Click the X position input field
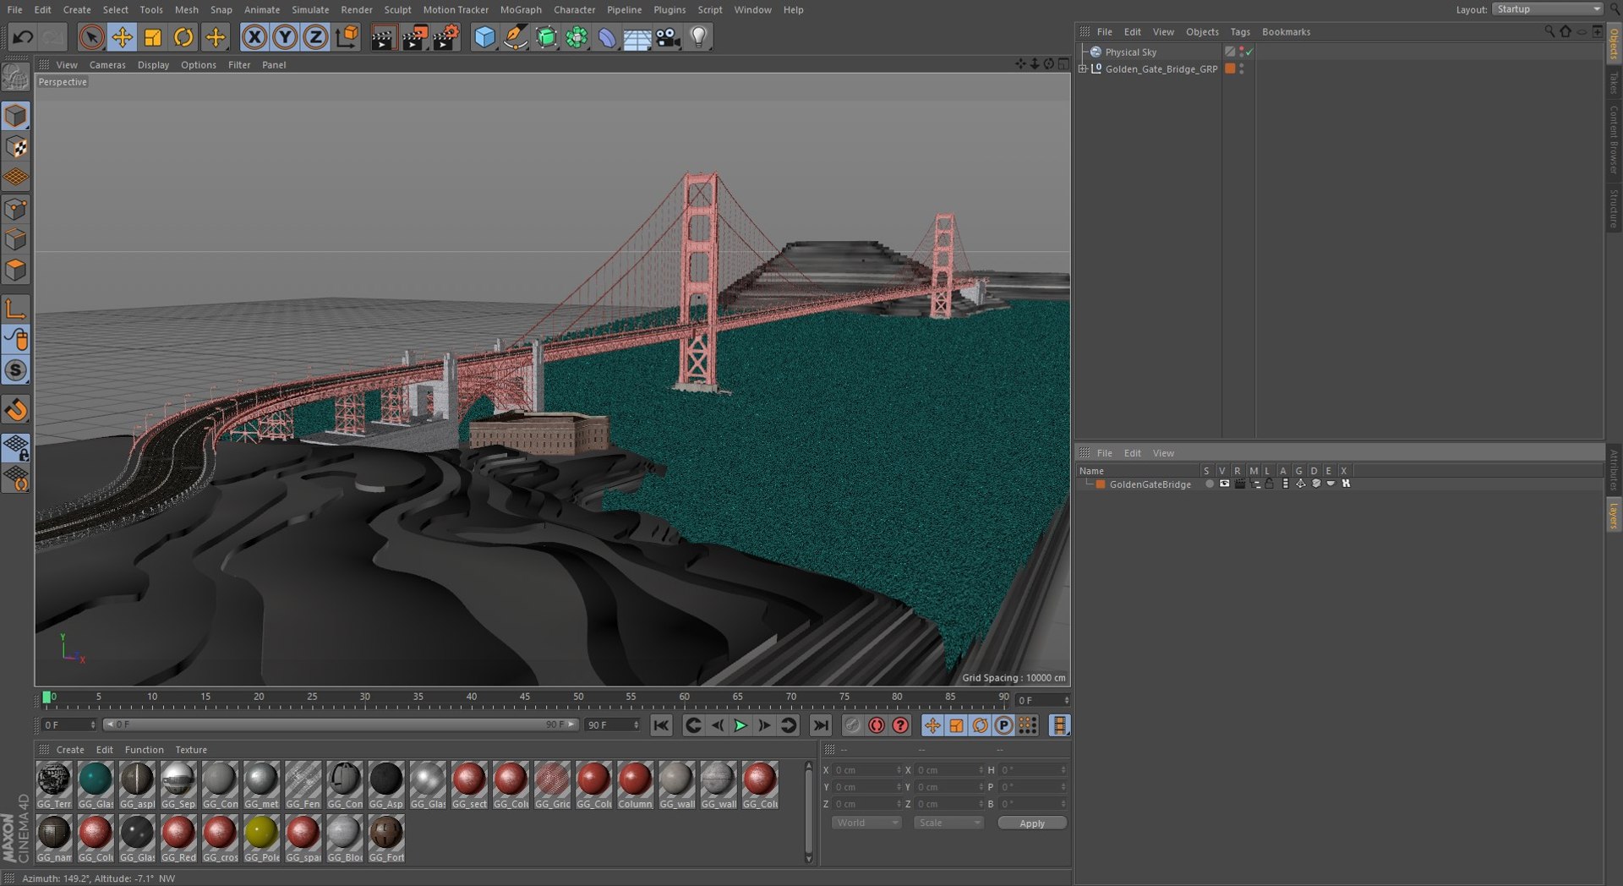 868,770
